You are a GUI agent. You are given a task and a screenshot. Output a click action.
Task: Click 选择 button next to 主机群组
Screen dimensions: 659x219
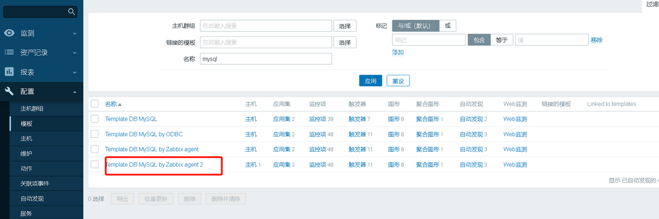click(345, 26)
